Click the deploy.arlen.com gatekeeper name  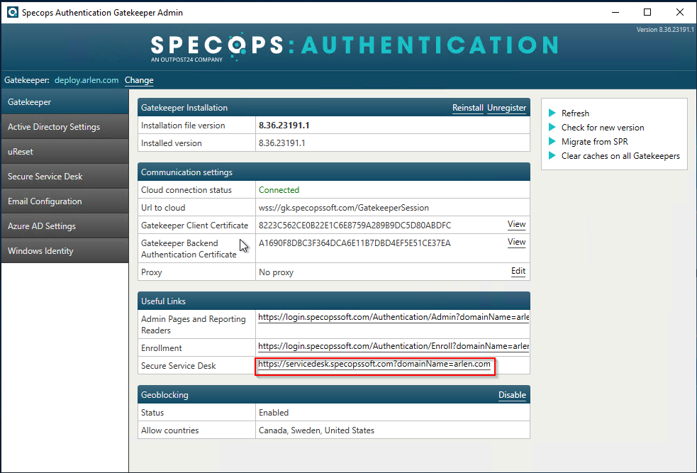[x=87, y=80]
